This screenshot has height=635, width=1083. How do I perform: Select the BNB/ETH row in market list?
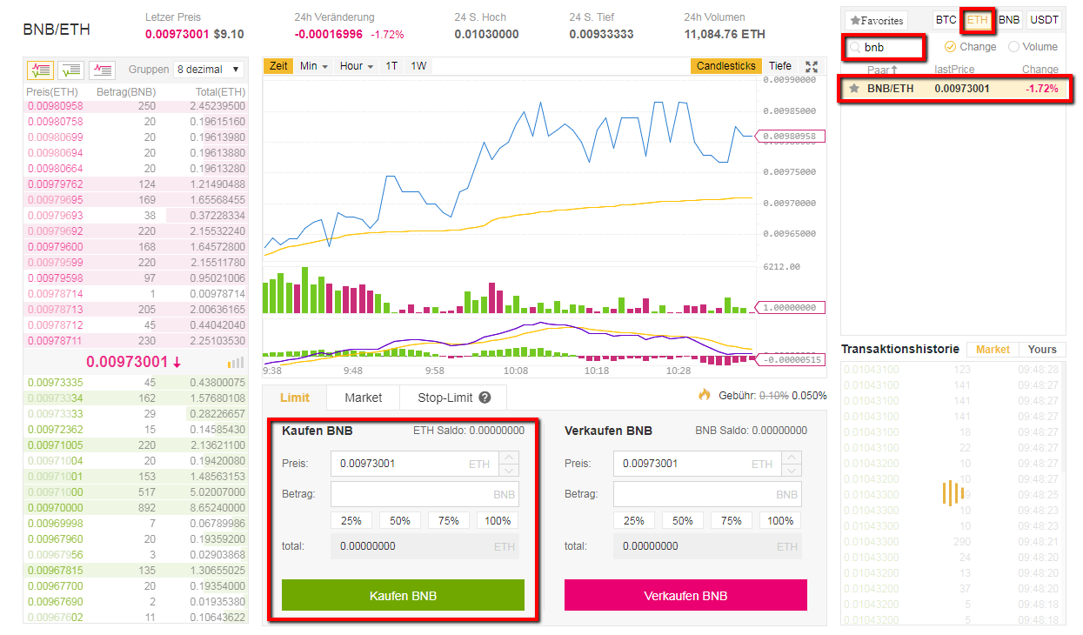pos(955,89)
